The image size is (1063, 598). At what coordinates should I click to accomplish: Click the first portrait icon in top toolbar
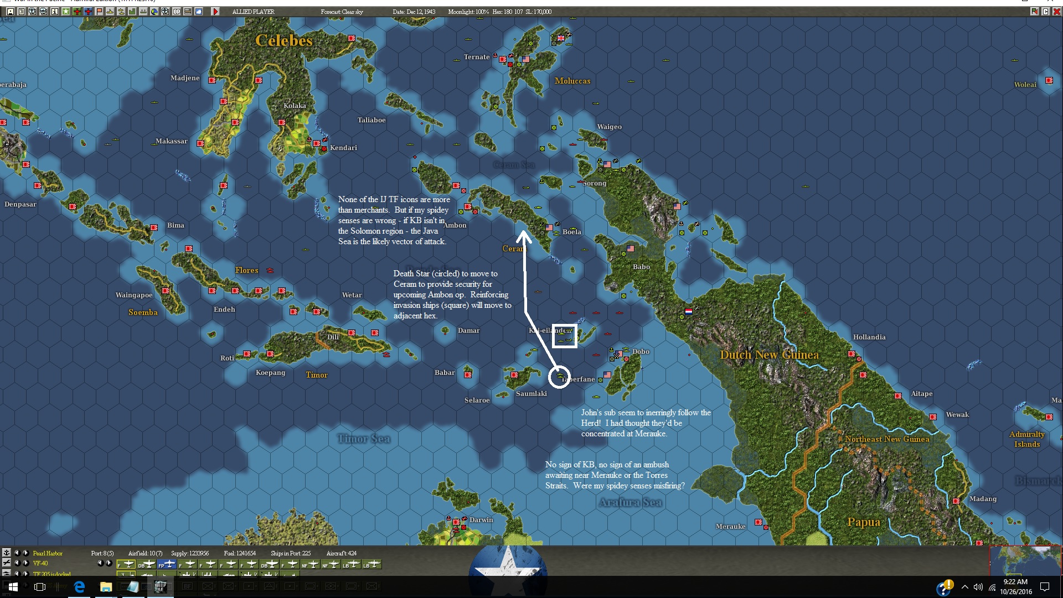coord(11,11)
